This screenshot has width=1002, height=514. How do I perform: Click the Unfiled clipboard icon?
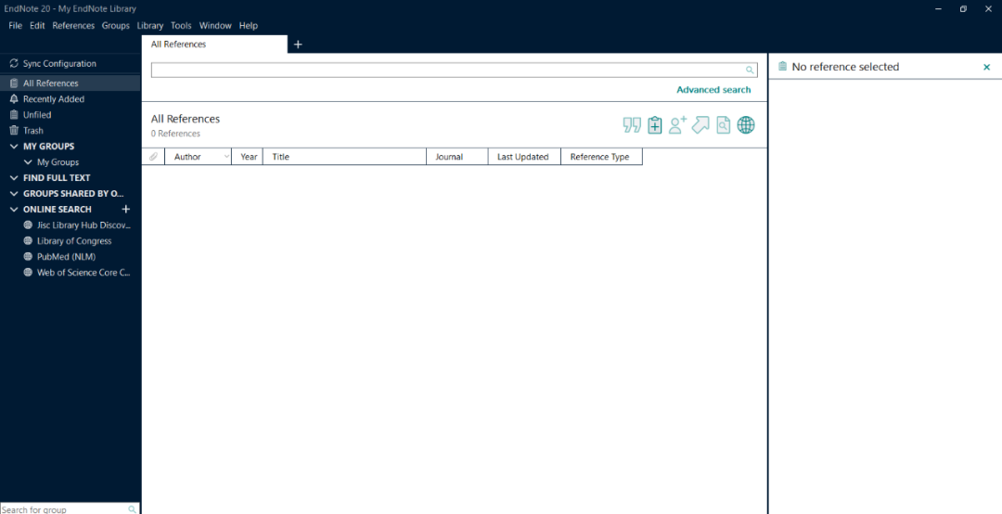click(14, 115)
